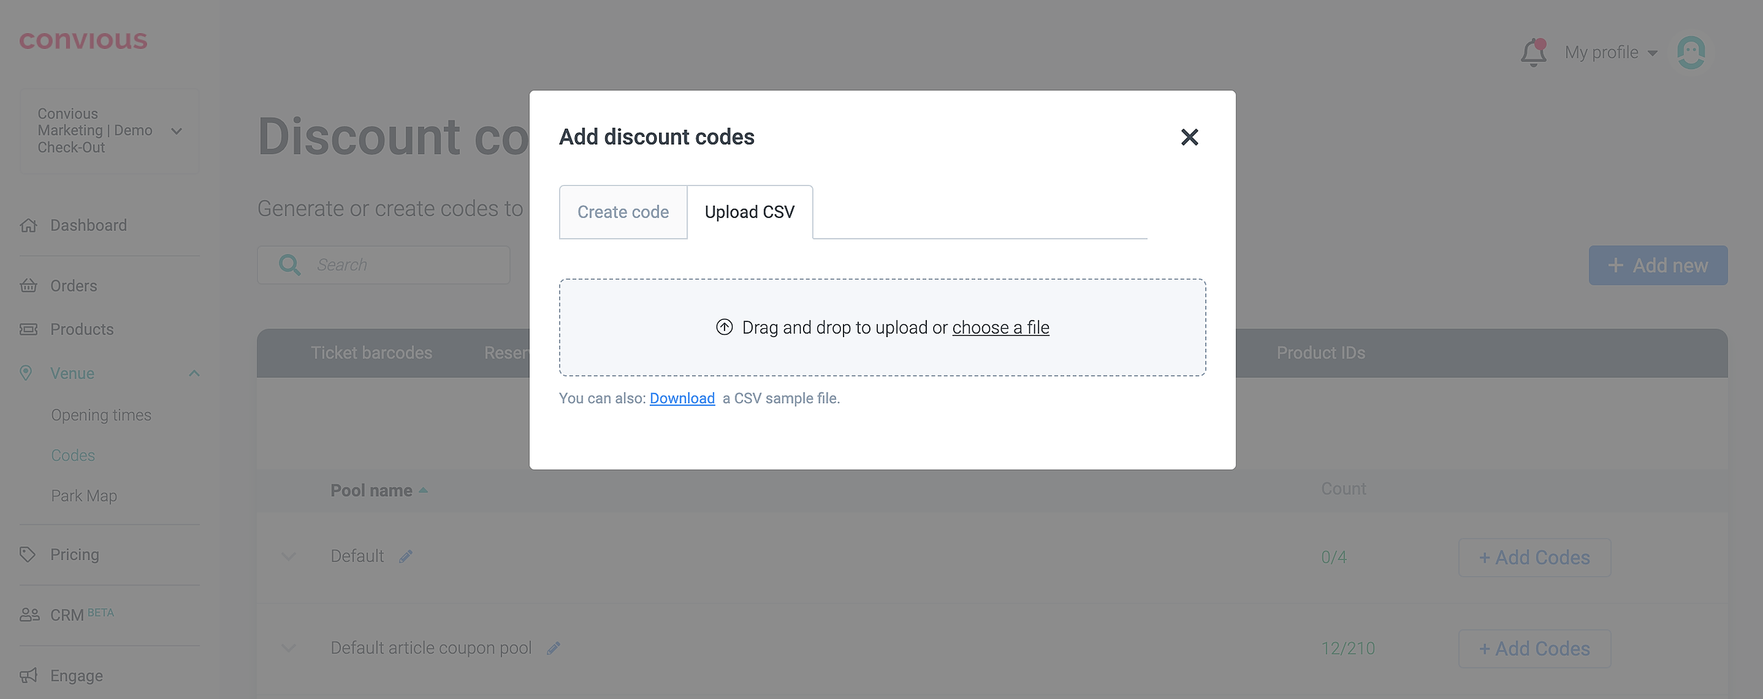Switch to the Create code tab

623,212
